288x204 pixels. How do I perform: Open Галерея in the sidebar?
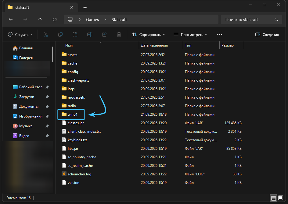(x=23, y=58)
